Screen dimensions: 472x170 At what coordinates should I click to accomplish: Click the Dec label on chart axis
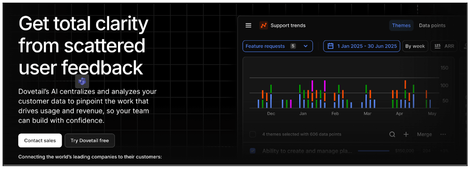tap(271, 114)
